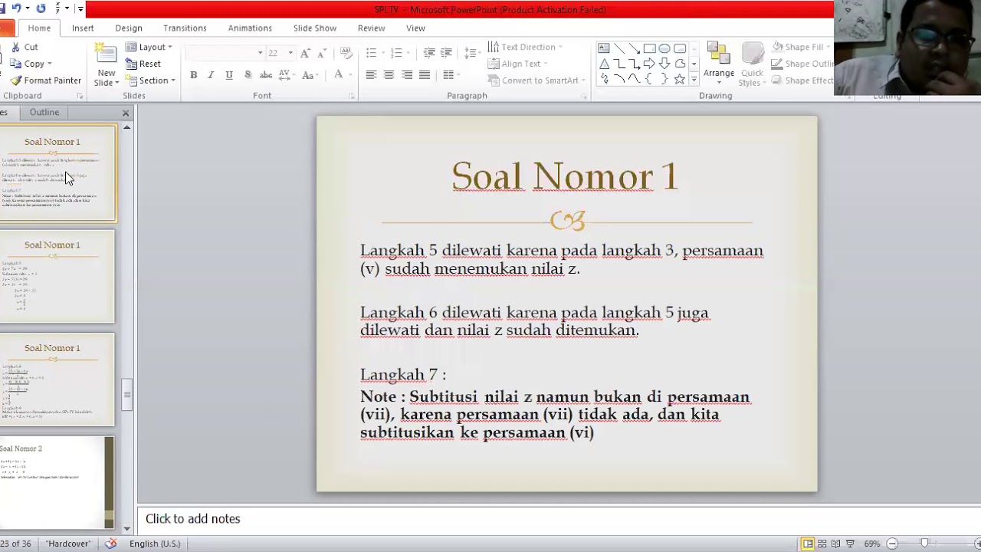The height and width of the screenshot is (552, 981).
Task: Click the Font Color button
Action: coord(338,75)
